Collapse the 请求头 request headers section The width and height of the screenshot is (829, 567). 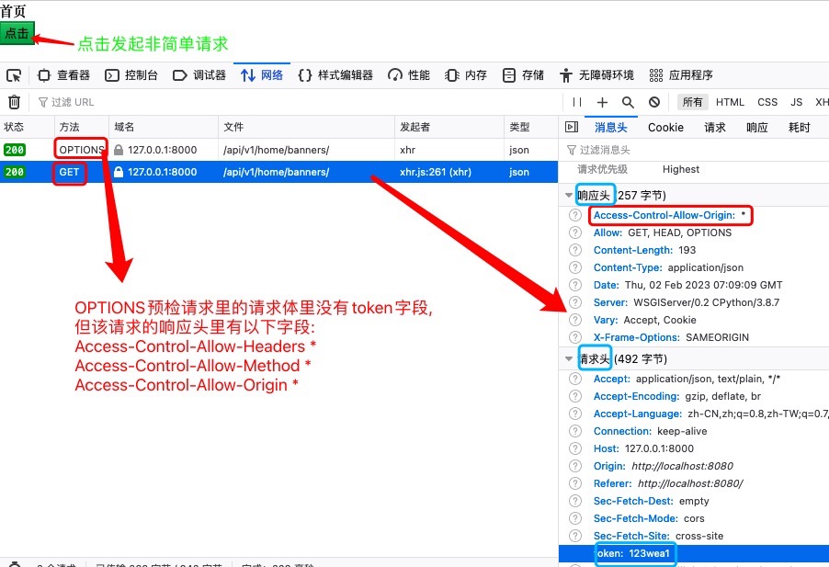[569, 358]
